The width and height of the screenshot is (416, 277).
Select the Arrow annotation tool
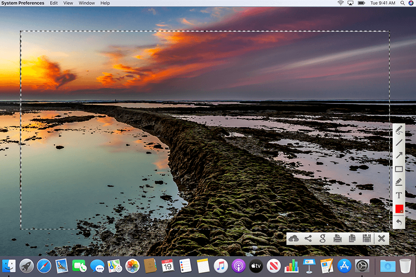pos(399,155)
